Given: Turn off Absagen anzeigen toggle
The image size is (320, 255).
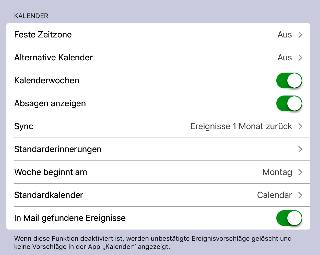Looking at the screenshot, I should [x=289, y=103].
